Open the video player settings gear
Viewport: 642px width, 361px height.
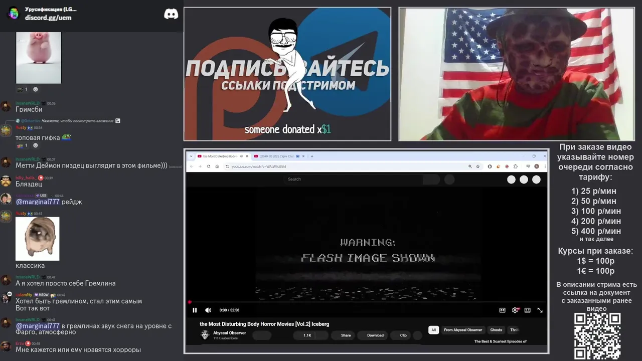tap(515, 310)
